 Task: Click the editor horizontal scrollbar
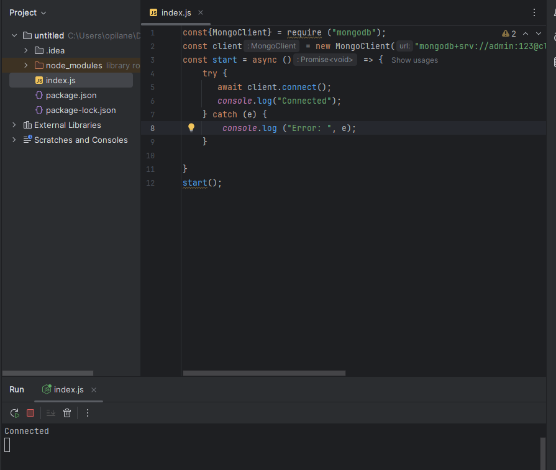click(x=264, y=373)
